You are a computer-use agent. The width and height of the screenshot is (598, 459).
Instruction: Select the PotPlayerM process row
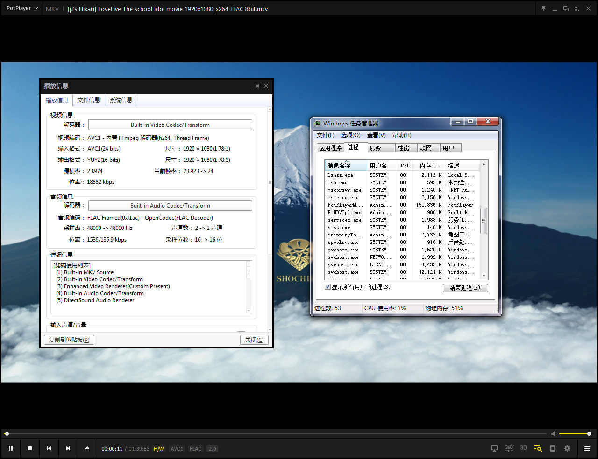point(402,205)
